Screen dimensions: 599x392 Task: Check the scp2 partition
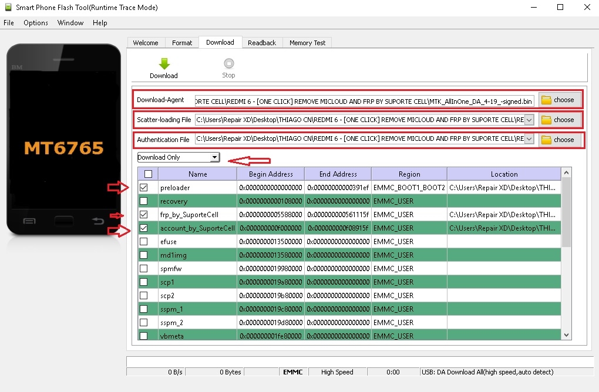(144, 295)
